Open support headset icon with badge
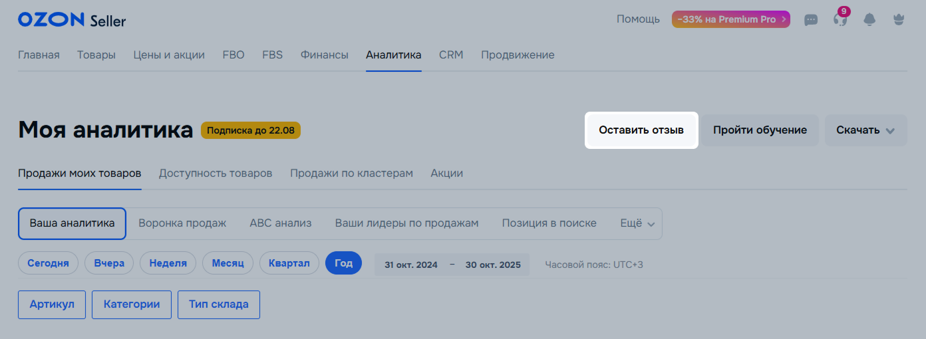The height and width of the screenshot is (339, 926). tap(840, 19)
